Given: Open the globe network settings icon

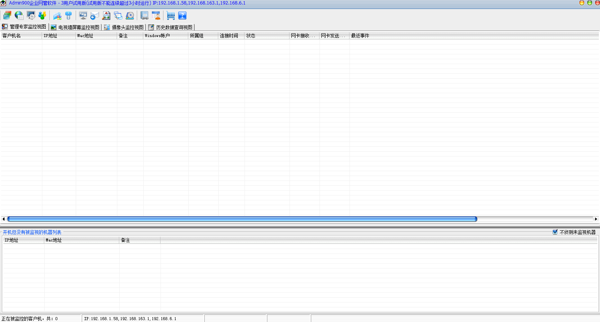Looking at the screenshot, I should (19, 15).
